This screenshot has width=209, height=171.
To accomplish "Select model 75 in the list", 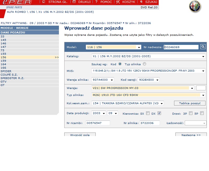I will coord(29,50).
